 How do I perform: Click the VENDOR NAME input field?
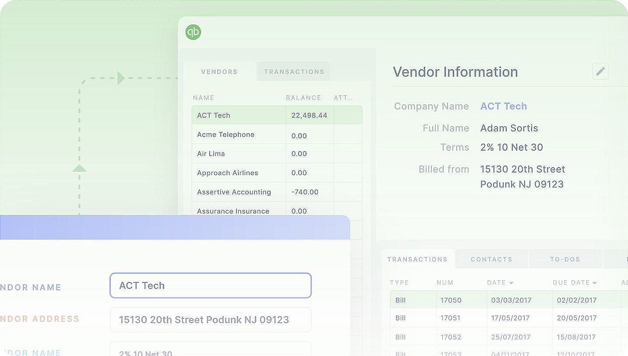(210, 286)
